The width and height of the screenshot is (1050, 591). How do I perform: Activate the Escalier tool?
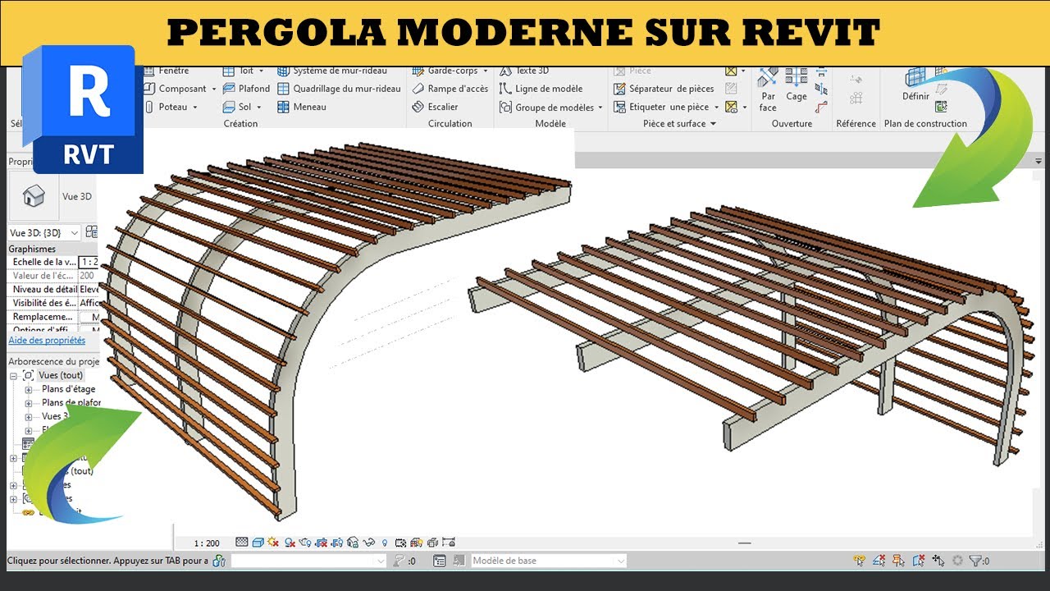coord(434,107)
